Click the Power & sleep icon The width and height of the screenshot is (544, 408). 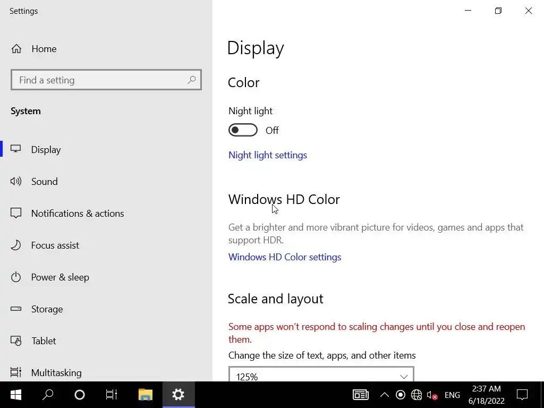coord(16,277)
